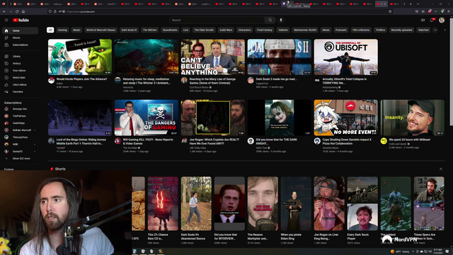The height and width of the screenshot is (255, 453).
Task: Select Home in the sidebar
Action: coord(21,30)
